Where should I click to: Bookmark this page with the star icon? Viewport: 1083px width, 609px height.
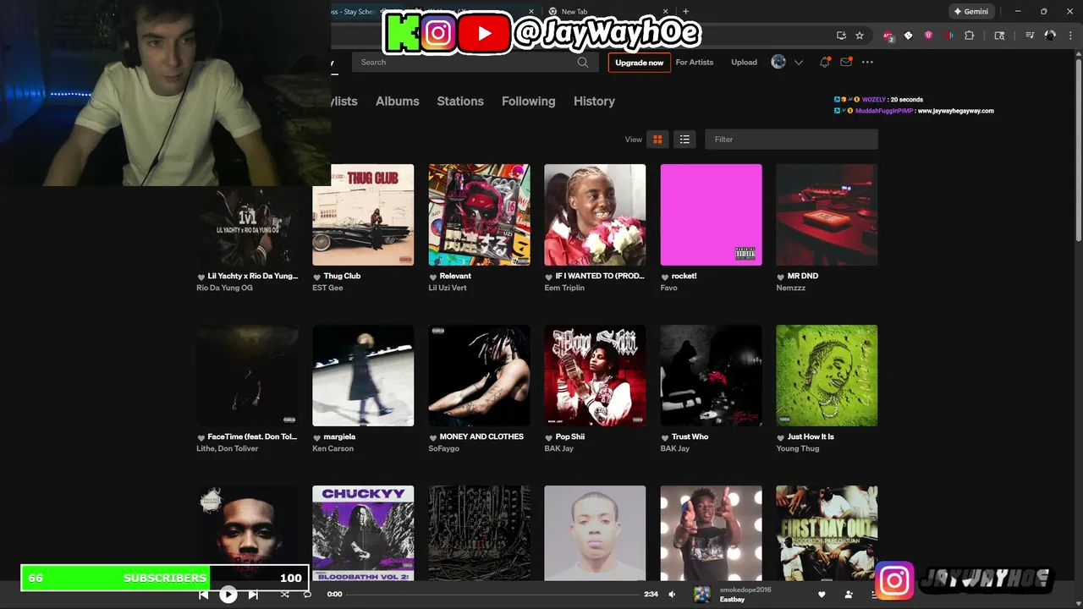860,36
